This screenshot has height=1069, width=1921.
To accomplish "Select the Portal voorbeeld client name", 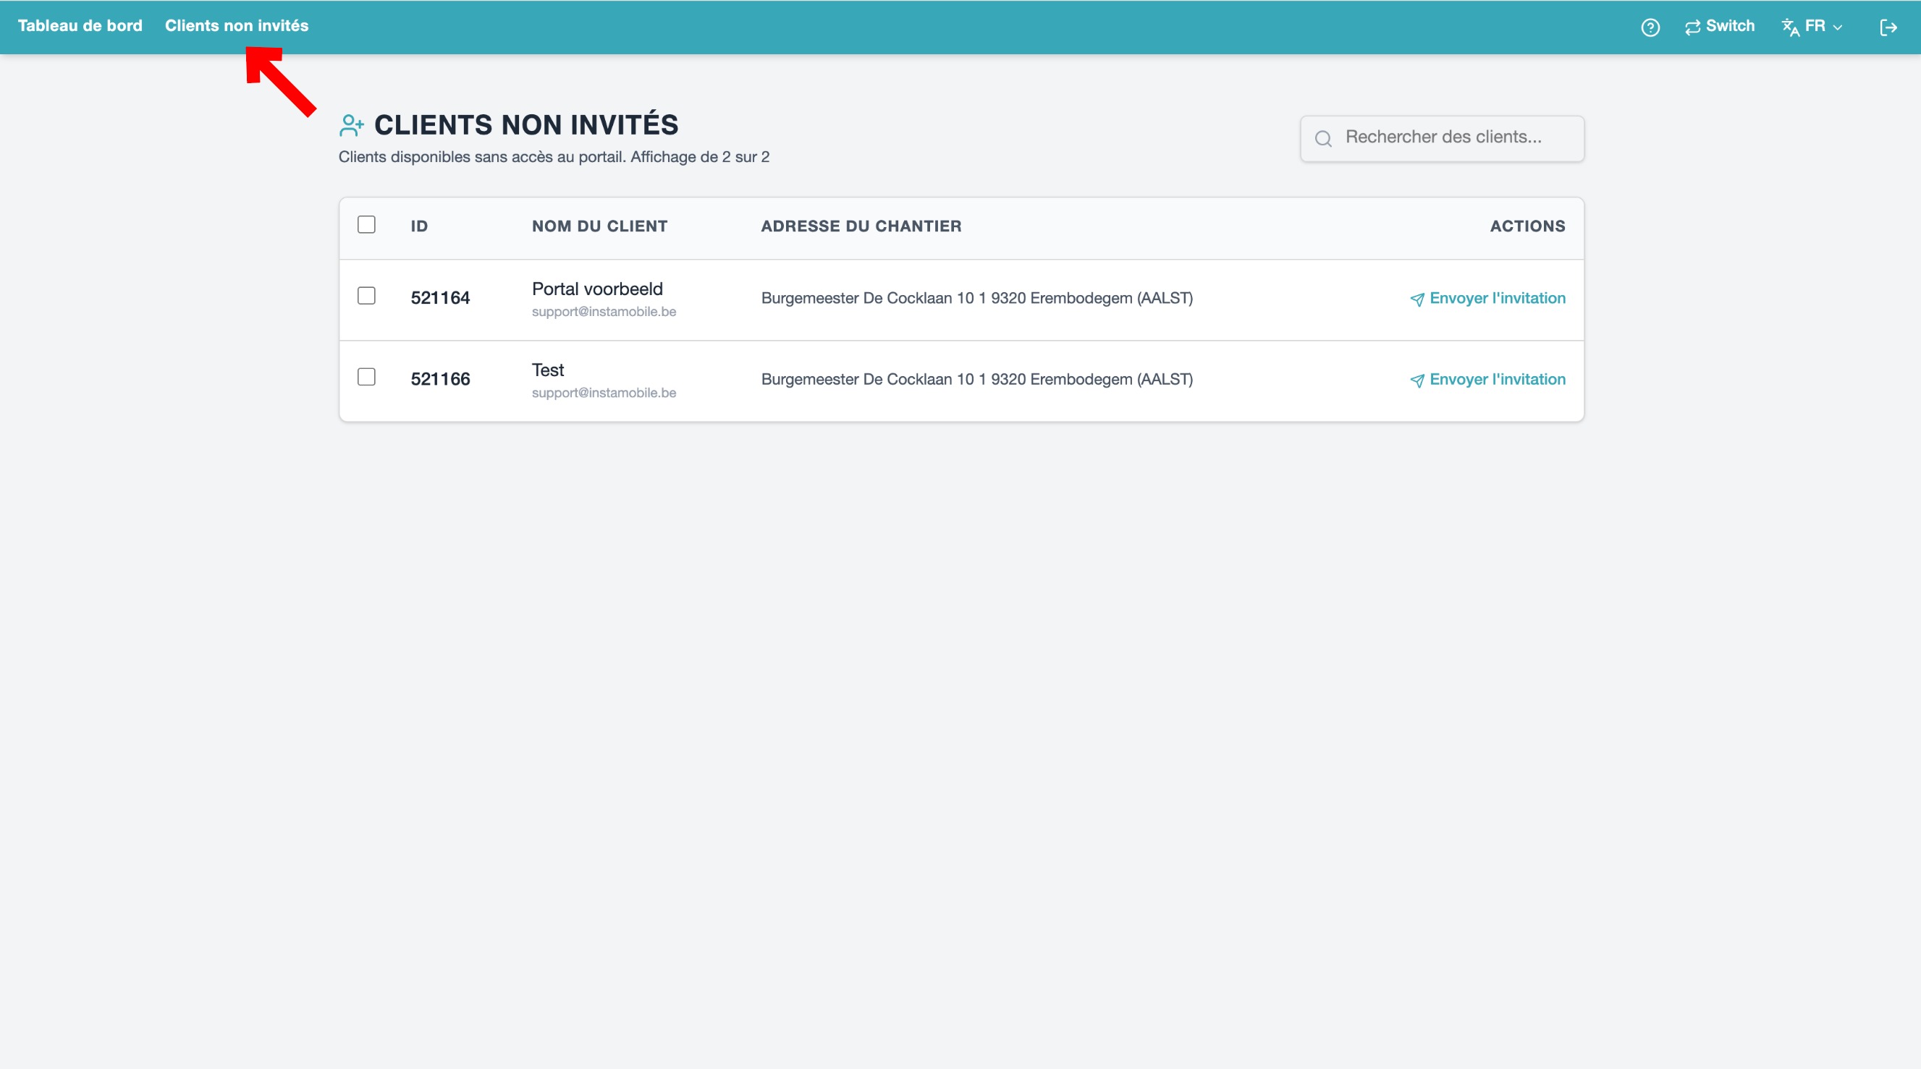I will tap(597, 289).
